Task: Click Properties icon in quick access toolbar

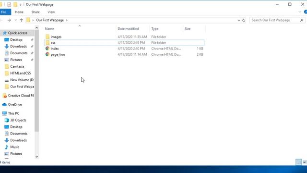Action: tap(9, 4)
